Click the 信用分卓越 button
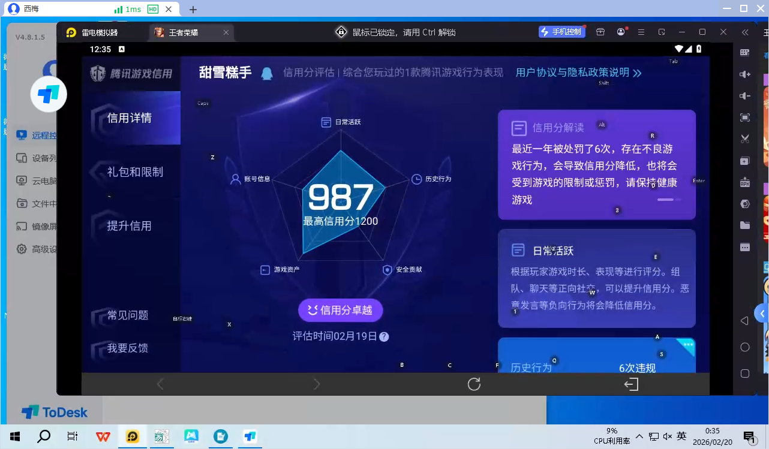769x449 pixels. pyautogui.click(x=340, y=310)
